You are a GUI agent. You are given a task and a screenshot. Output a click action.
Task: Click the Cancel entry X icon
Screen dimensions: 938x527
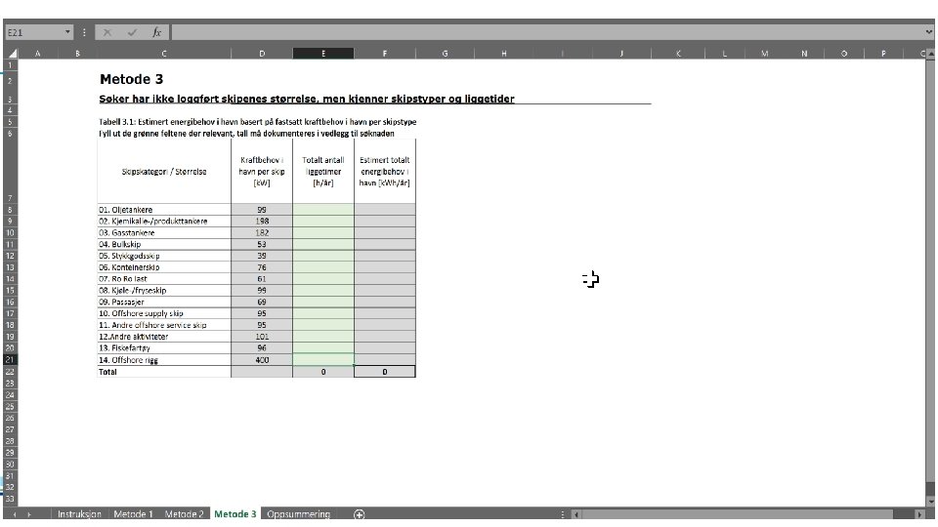107,32
